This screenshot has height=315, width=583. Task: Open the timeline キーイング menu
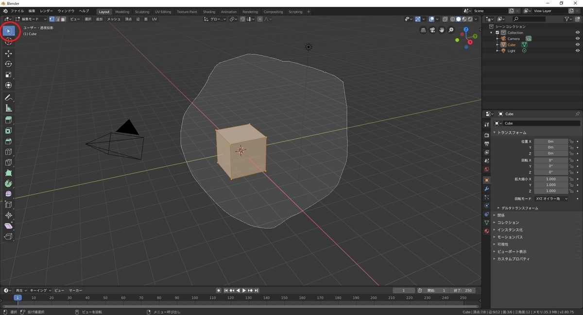39,290
